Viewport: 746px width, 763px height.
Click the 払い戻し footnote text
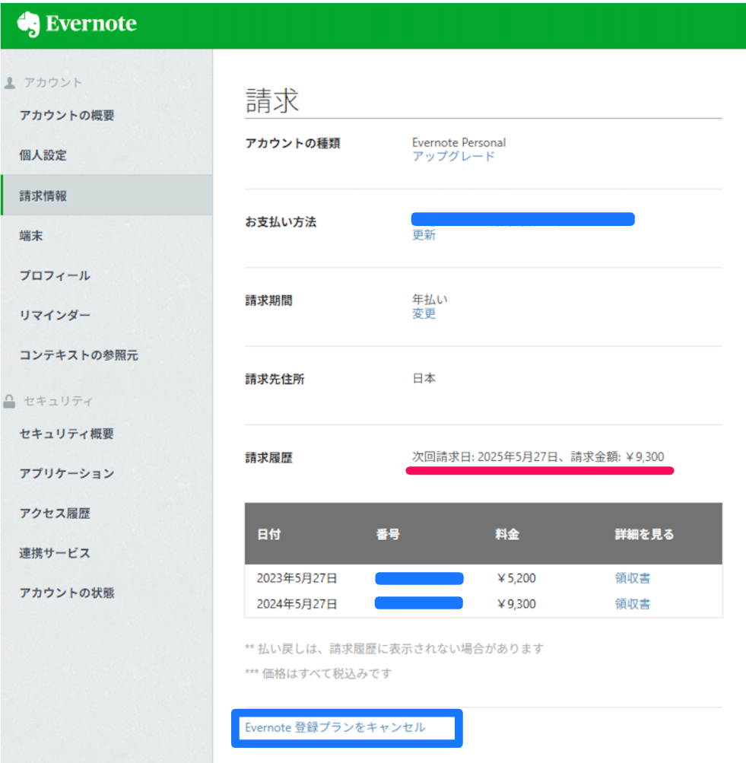tap(395, 649)
